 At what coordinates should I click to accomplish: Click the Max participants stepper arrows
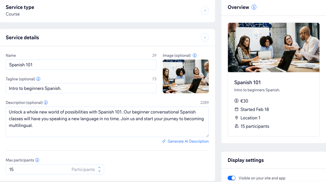pyautogui.click(x=99, y=169)
